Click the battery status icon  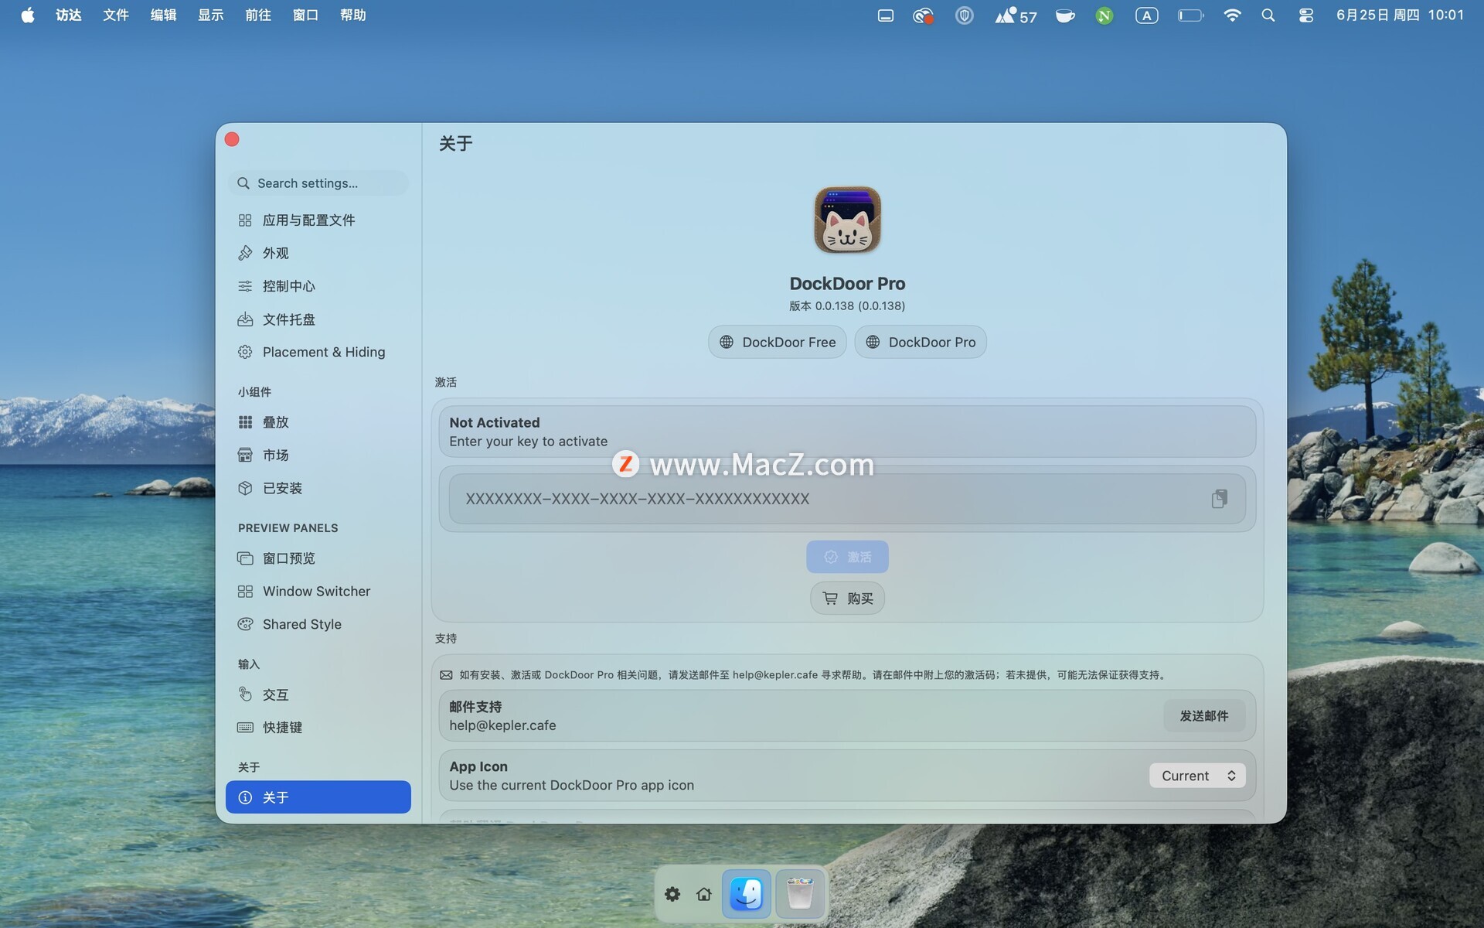(x=1190, y=15)
